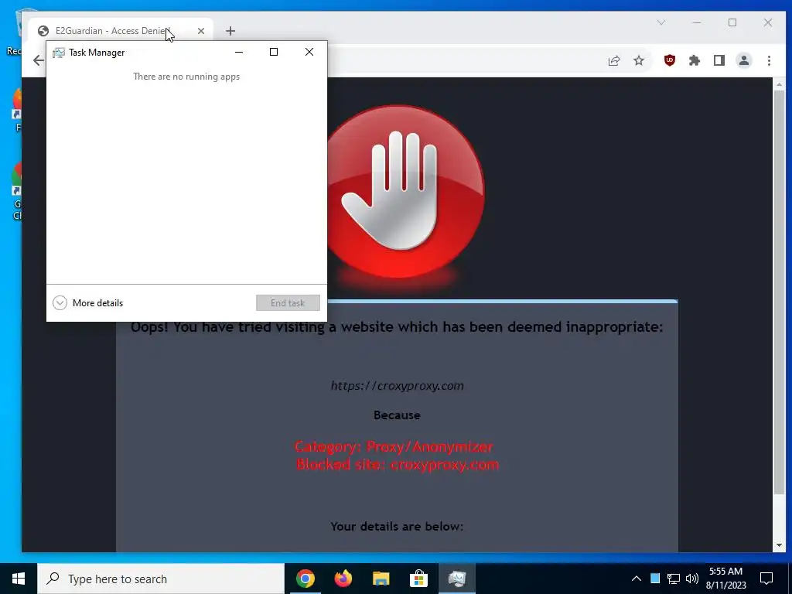This screenshot has height=594, width=792.
Task: Bookmark this page with the star icon
Action: click(639, 60)
